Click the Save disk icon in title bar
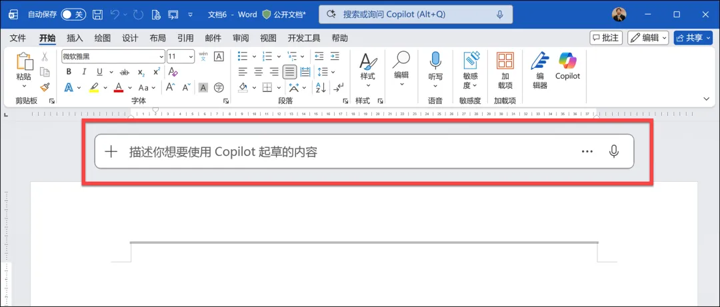720x307 pixels. [x=98, y=15]
